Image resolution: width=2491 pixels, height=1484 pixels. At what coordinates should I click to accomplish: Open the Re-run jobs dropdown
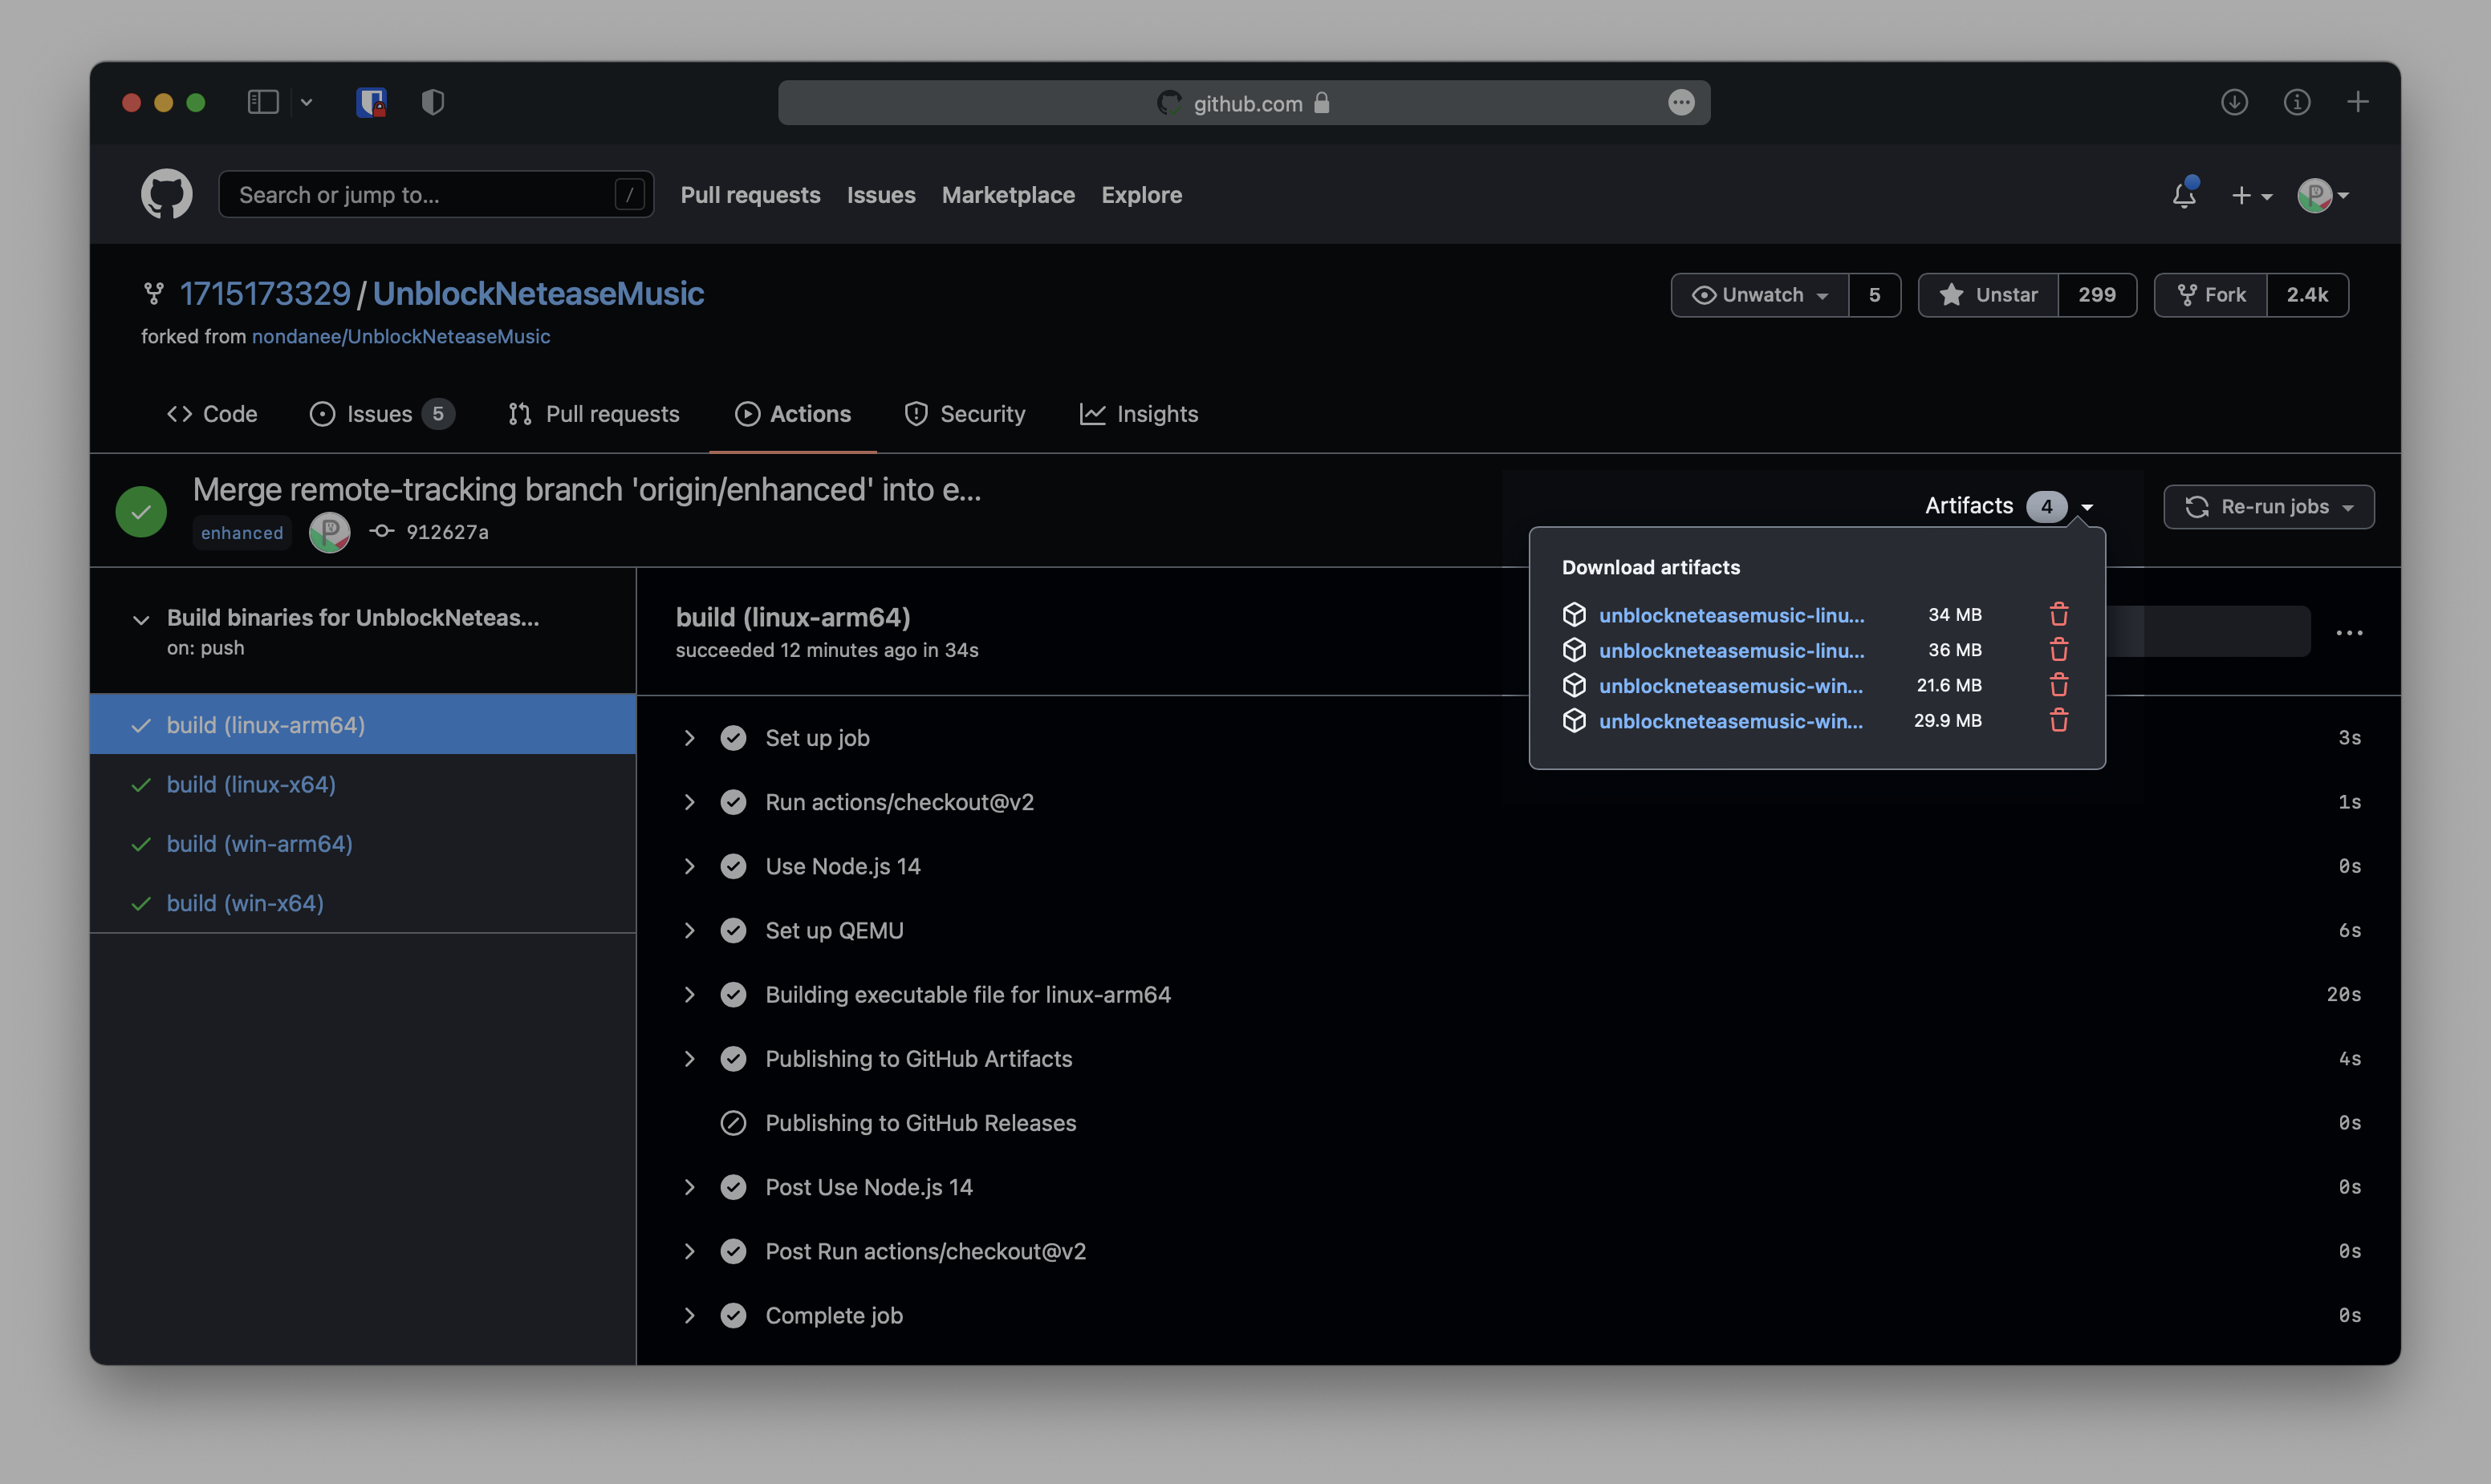[x=2268, y=507]
